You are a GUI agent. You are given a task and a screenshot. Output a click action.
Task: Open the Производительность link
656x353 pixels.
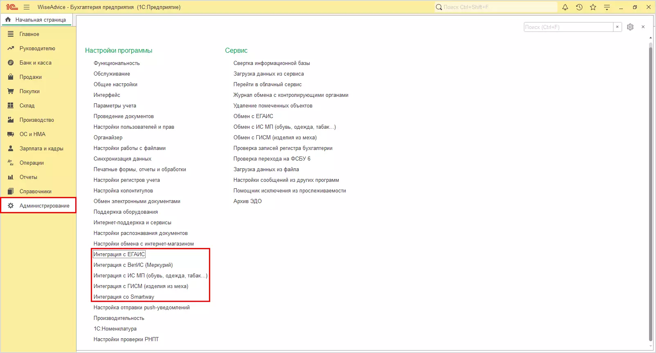[x=119, y=318]
